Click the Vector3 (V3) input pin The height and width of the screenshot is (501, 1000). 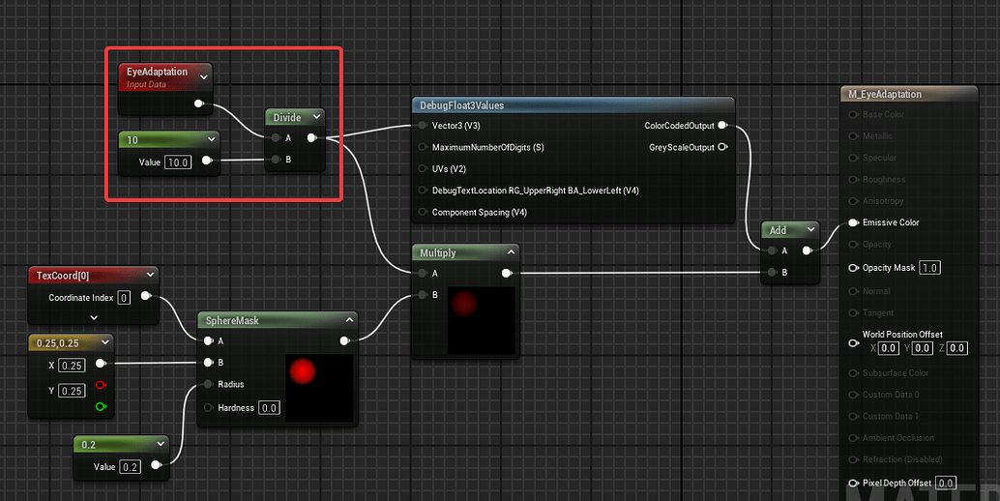pyautogui.click(x=423, y=126)
